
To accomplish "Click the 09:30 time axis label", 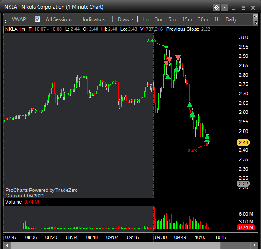I will coord(161,237).
